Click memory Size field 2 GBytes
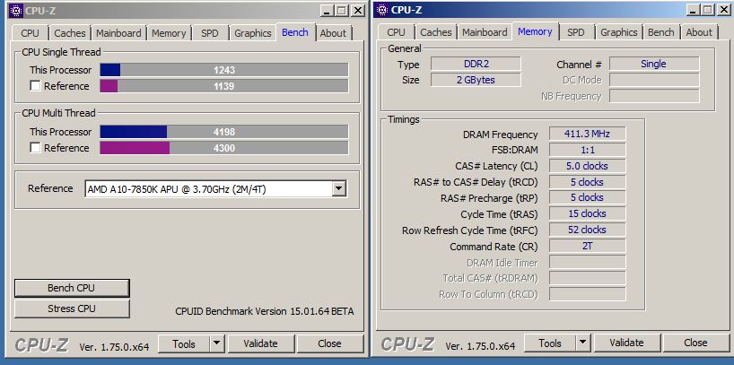This screenshot has width=734, height=365. pos(476,80)
